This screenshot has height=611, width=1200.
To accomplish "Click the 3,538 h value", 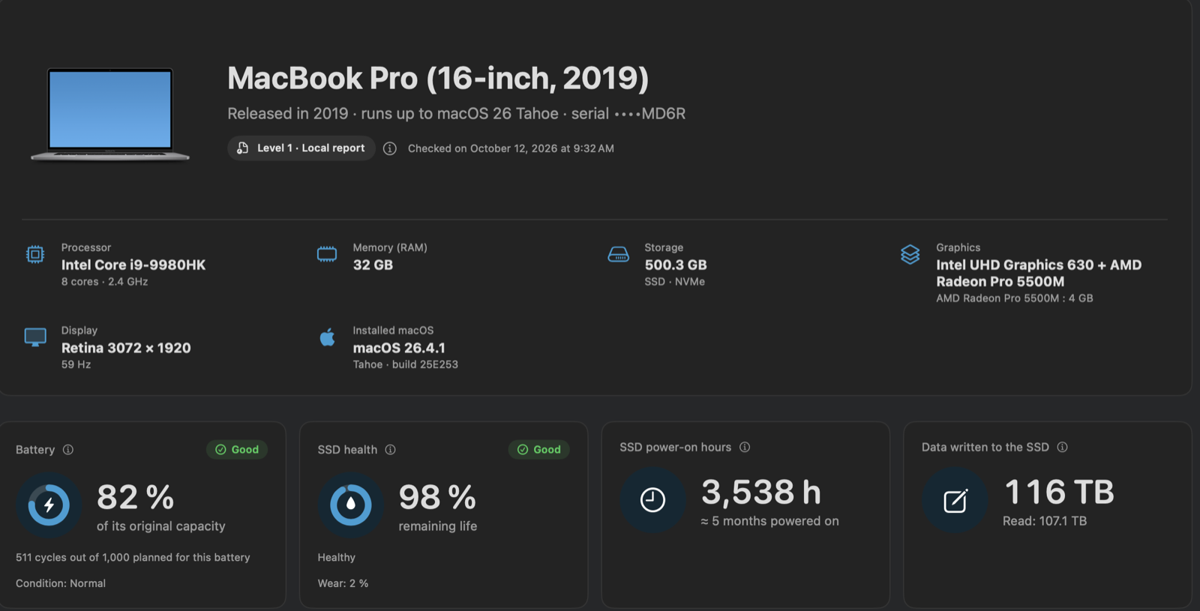I will [x=761, y=493].
